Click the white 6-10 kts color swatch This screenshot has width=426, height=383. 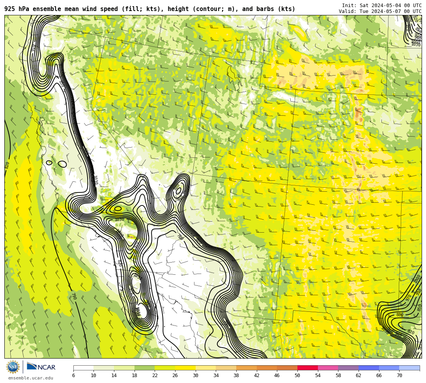click(x=83, y=368)
